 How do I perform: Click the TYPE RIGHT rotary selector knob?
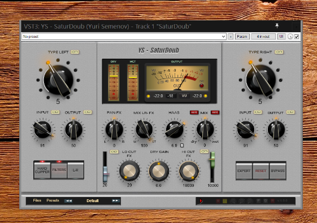261,80
